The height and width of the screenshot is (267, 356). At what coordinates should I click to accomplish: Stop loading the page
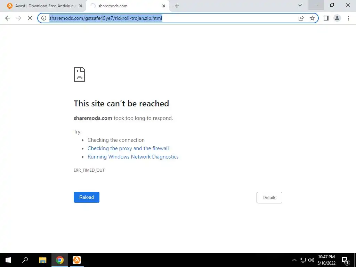[x=30, y=18]
